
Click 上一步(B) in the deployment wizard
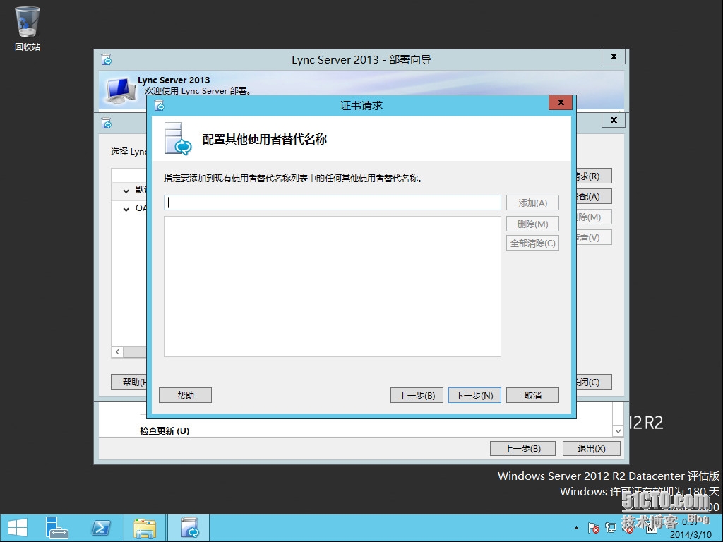point(522,448)
